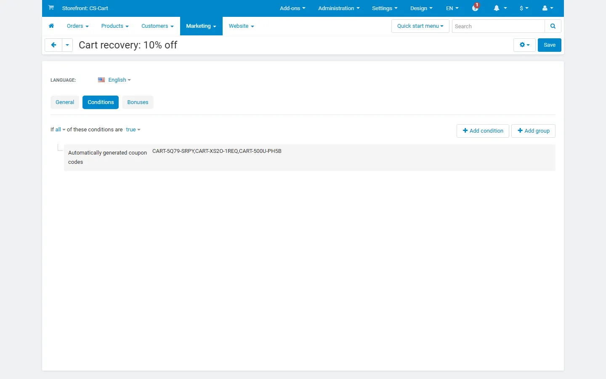Click the search magnifier button
Screen dimensions: 606x379
(553, 26)
